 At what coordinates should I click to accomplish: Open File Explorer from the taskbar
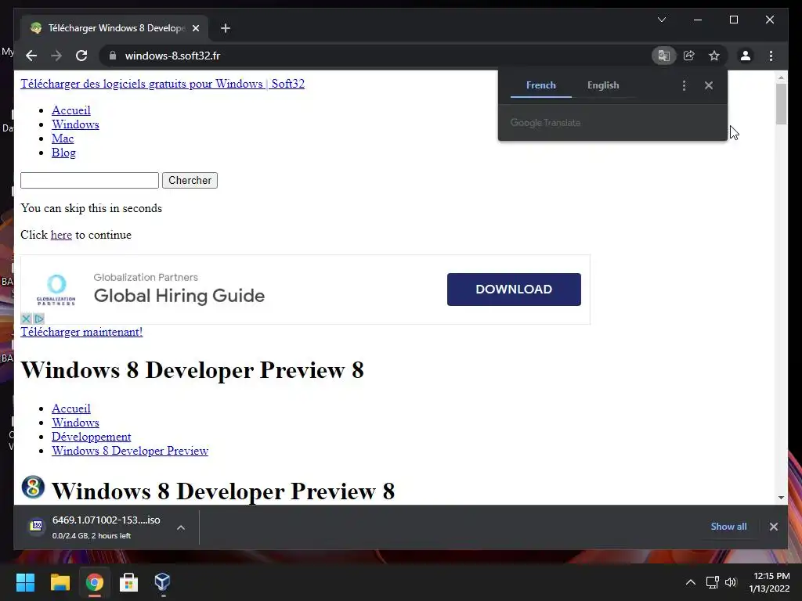tap(60, 582)
